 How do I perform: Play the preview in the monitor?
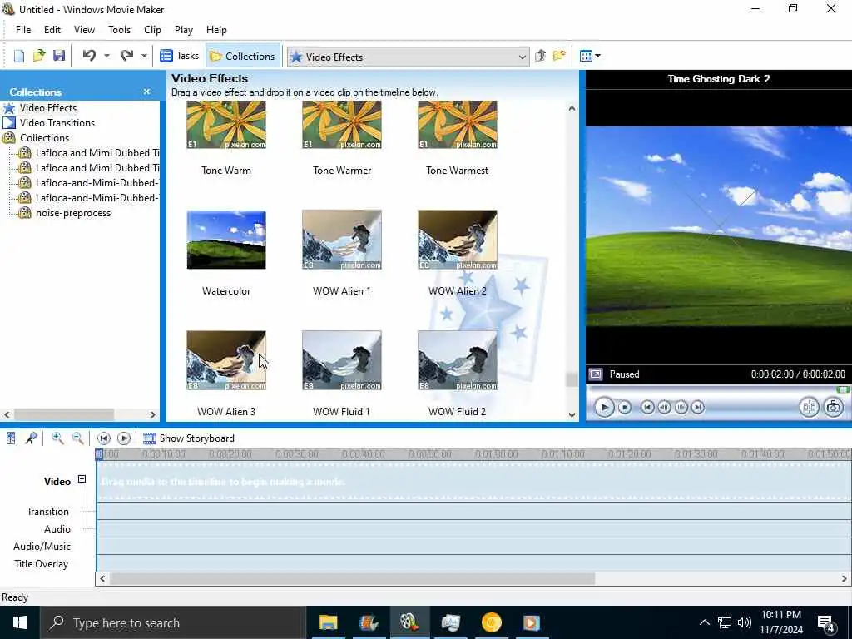tap(604, 407)
